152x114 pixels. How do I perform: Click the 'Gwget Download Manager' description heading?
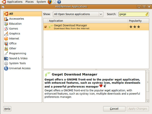tap(74, 74)
